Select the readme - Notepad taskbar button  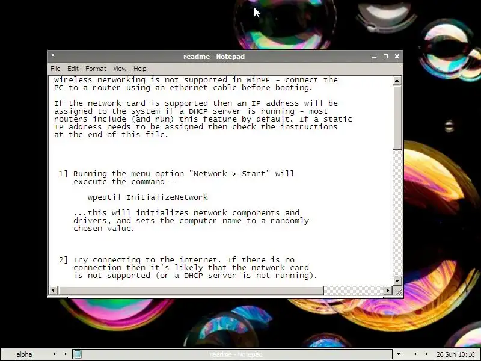click(232, 354)
